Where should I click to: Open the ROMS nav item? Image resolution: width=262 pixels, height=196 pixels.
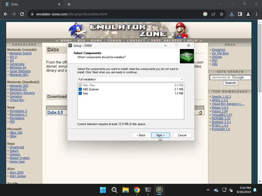pyautogui.click(x=96, y=41)
